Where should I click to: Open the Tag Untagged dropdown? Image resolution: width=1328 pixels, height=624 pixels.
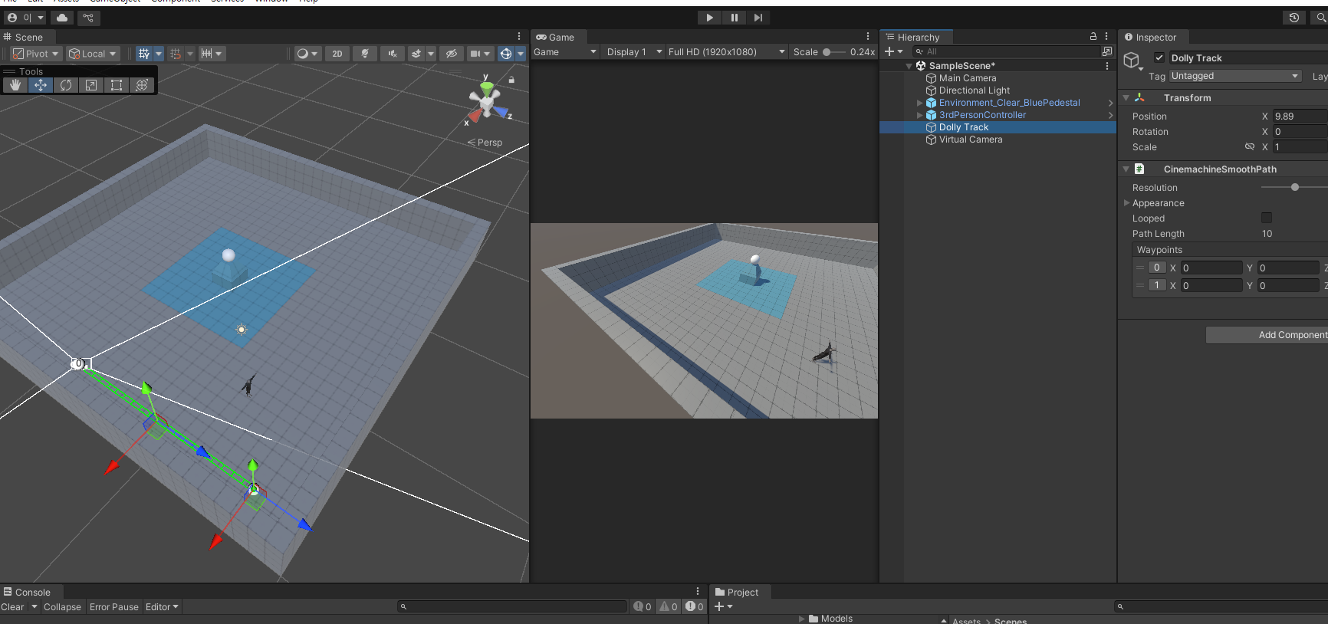pos(1235,76)
